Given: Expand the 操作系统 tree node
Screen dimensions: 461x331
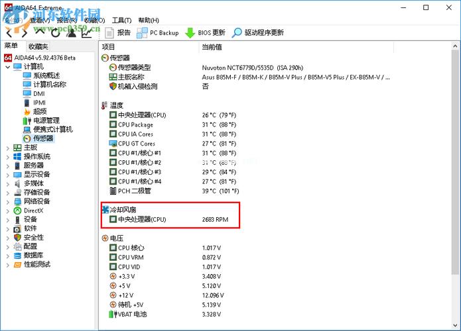Looking at the screenshot, I should (x=8, y=157).
